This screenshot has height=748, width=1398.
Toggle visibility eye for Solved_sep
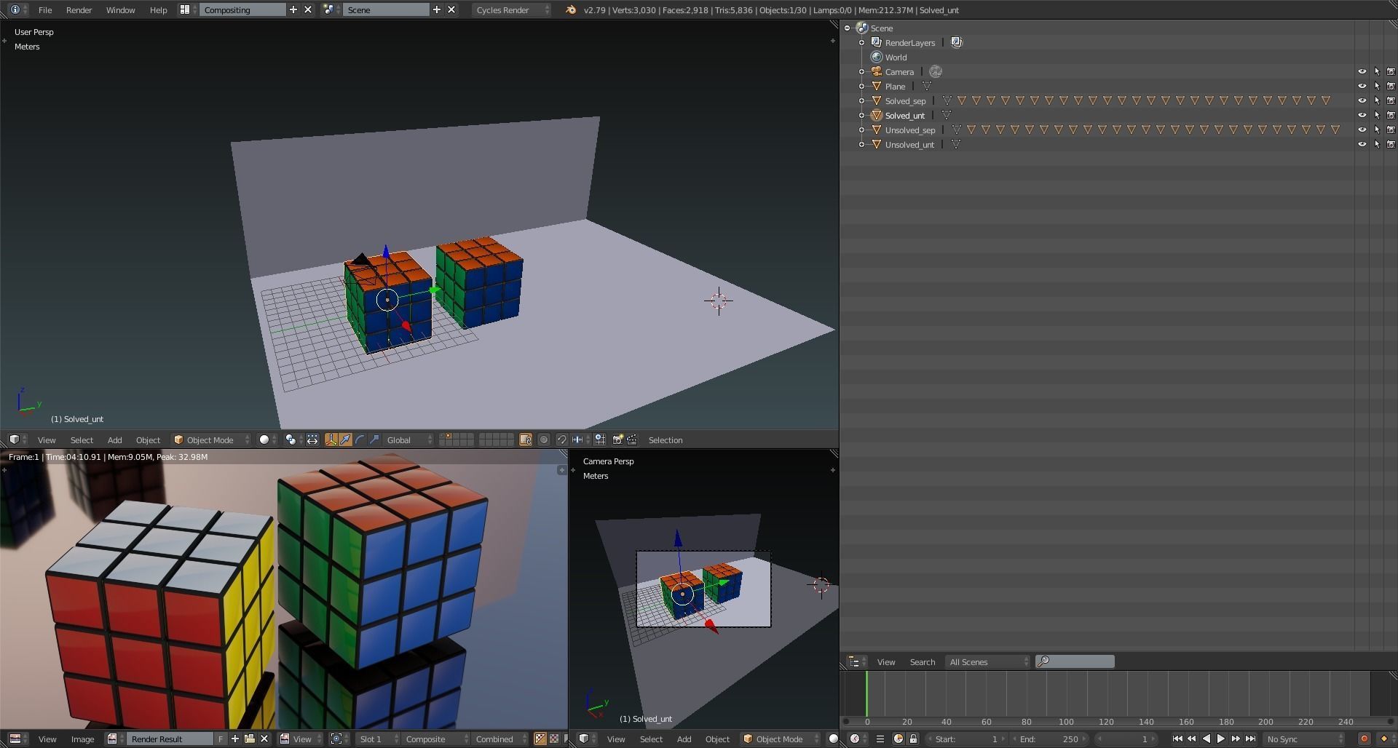pyautogui.click(x=1362, y=101)
